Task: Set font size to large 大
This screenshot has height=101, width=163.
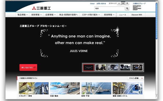Action: 127,3
